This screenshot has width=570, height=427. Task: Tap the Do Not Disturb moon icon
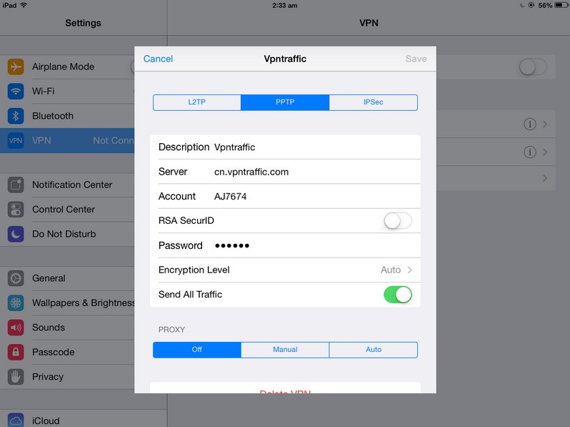point(16,234)
